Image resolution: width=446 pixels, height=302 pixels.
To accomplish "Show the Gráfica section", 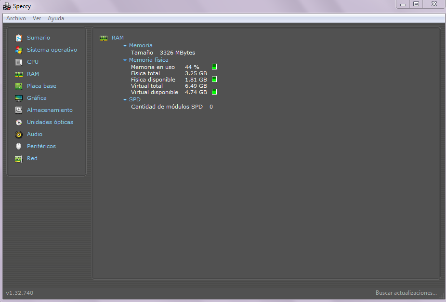I will tap(37, 98).
